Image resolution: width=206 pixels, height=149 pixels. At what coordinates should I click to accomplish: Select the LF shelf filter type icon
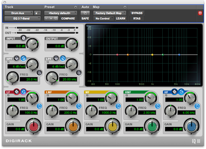click(x=23, y=92)
